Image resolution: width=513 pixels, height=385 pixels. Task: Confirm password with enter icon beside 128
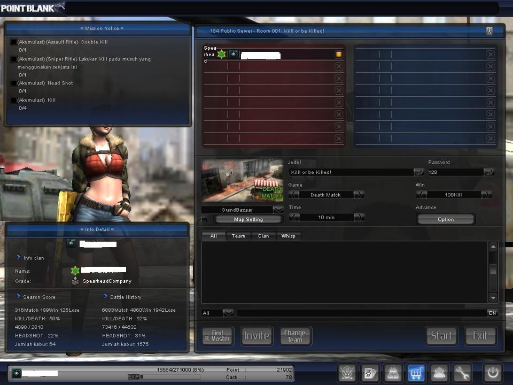[x=489, y=172]
